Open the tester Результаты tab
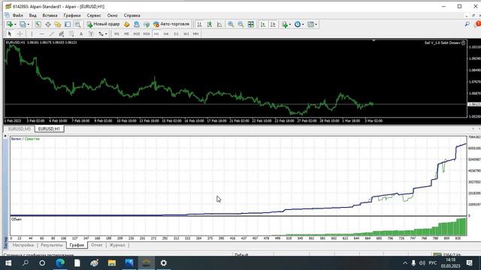 click(52, 245)
